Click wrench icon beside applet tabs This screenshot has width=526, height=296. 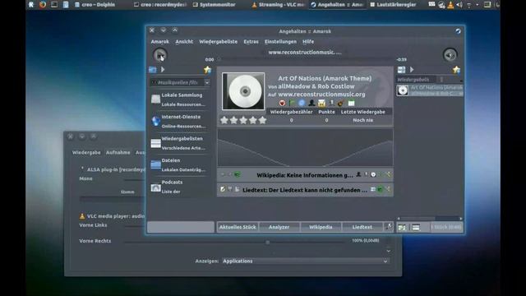pos(389,227)
